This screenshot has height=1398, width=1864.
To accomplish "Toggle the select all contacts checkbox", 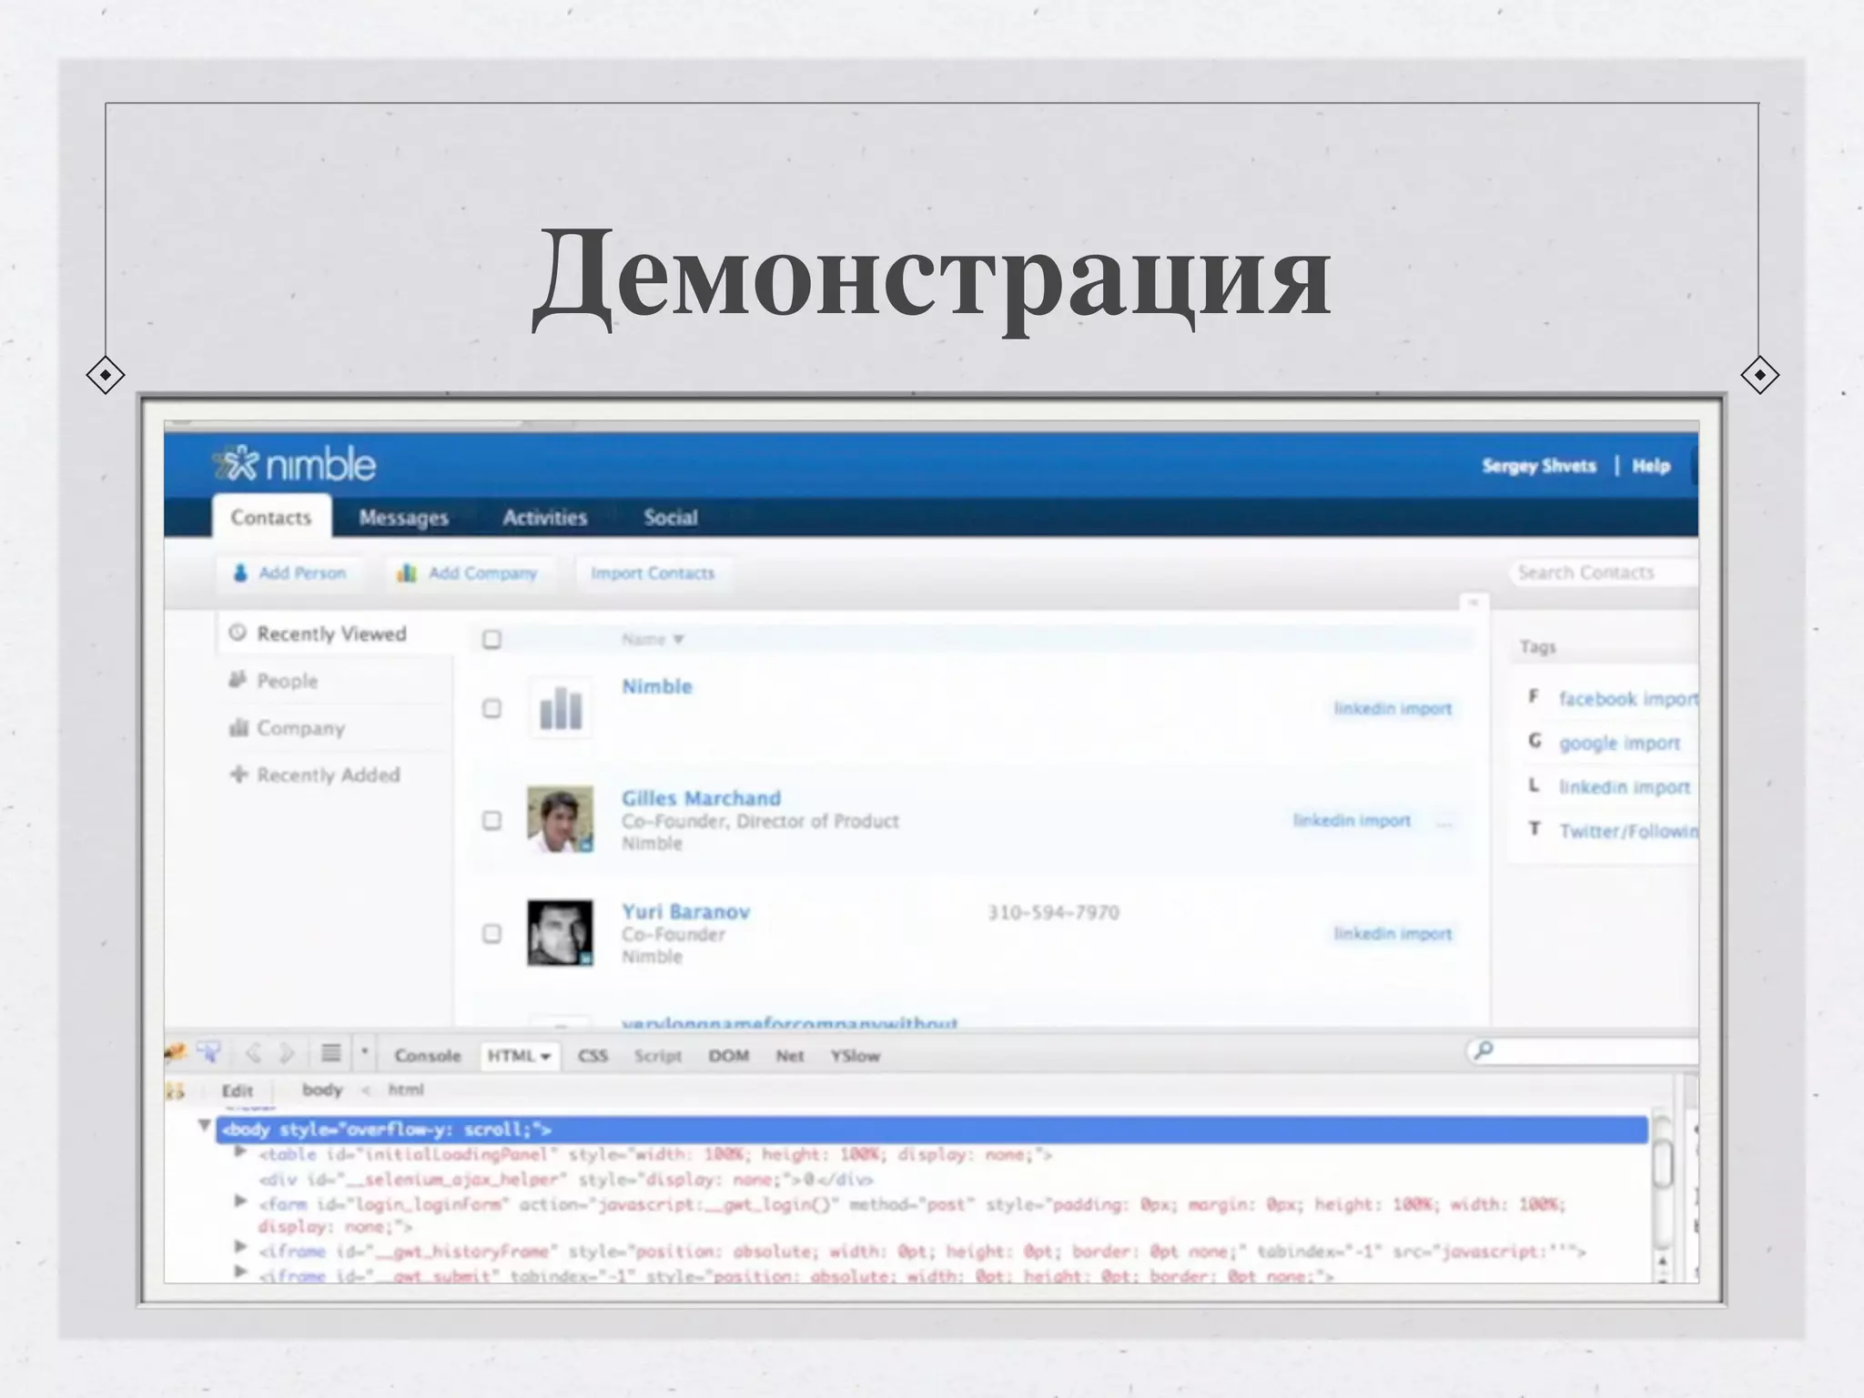I will [x=491, y=640].
